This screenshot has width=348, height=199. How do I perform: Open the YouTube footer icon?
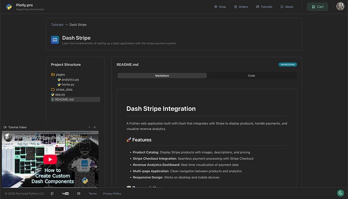pos(66,193)
